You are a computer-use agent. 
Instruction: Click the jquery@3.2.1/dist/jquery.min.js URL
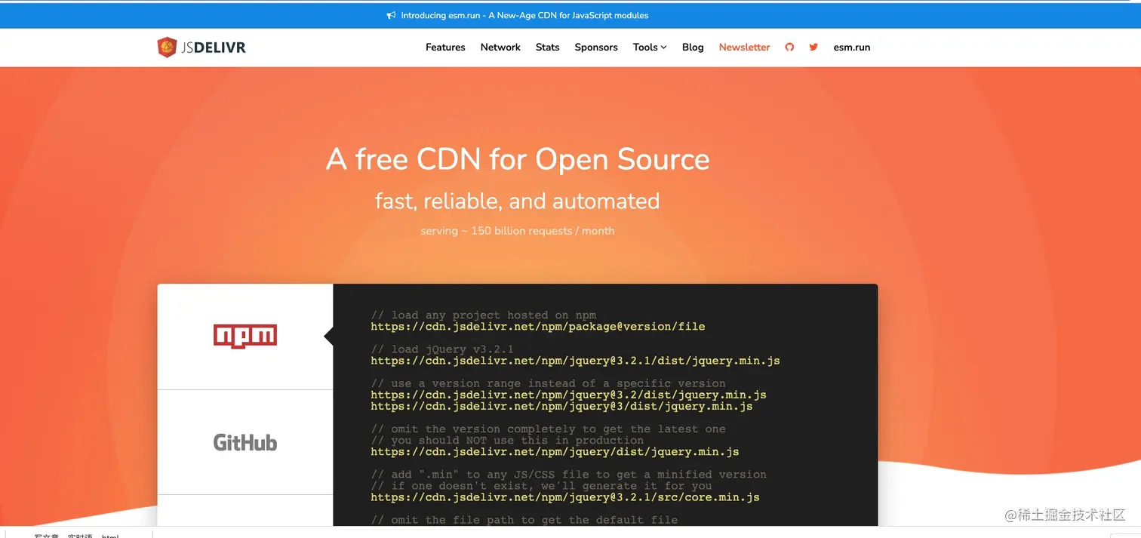tap(575, 361)
